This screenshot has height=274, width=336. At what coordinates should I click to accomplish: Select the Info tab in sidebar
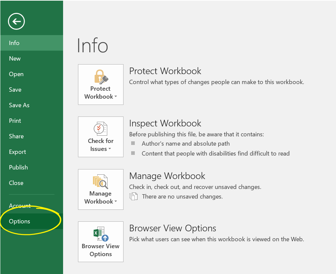(x=14, y=43)
